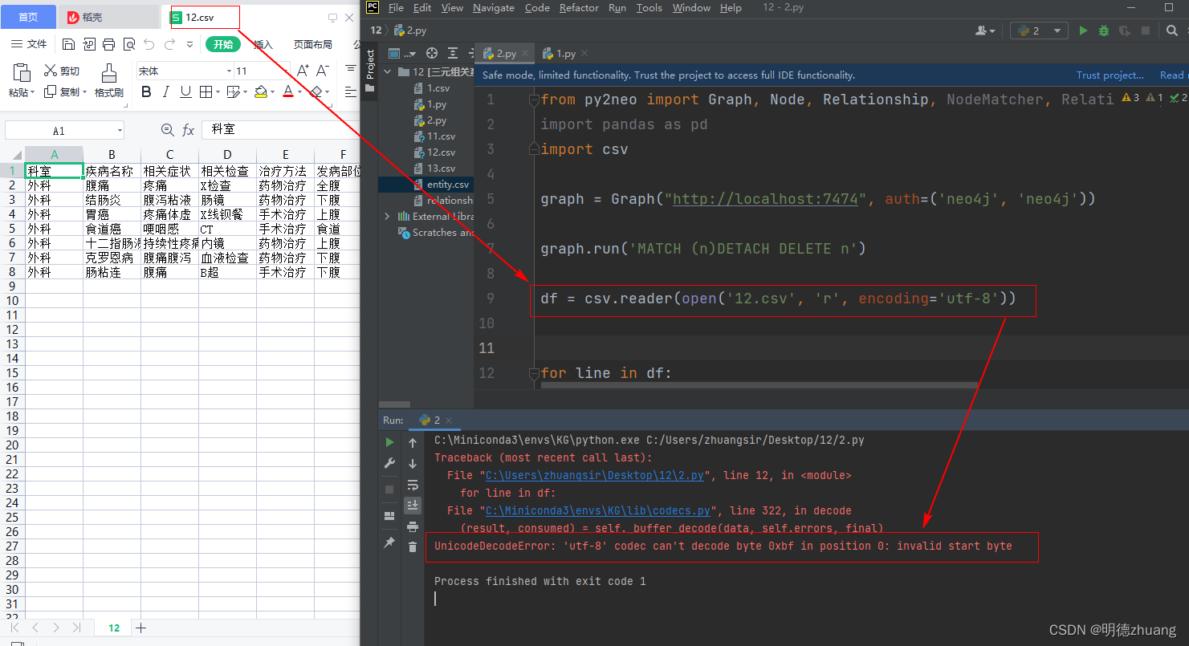1189x646 pixels.
Task: Open the Tools menu in PyCharm
Action: click(649, 7)
